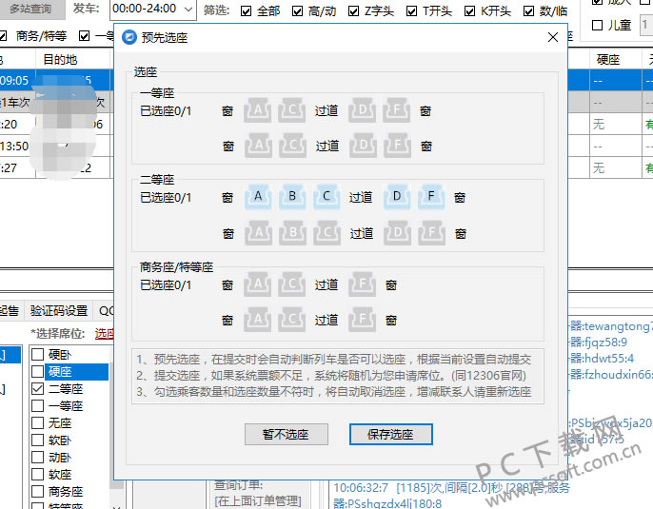The image size is (653, 509).
Task: Choose business-class seat A in second row
Action: tap(258, 320)
